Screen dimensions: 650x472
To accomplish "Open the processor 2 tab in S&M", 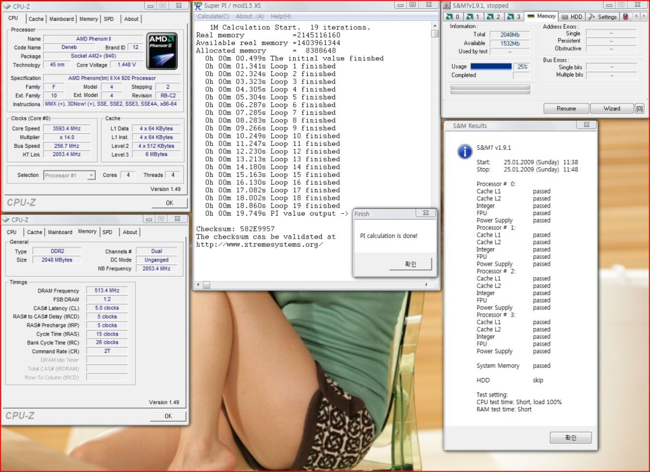I will 493,16.
